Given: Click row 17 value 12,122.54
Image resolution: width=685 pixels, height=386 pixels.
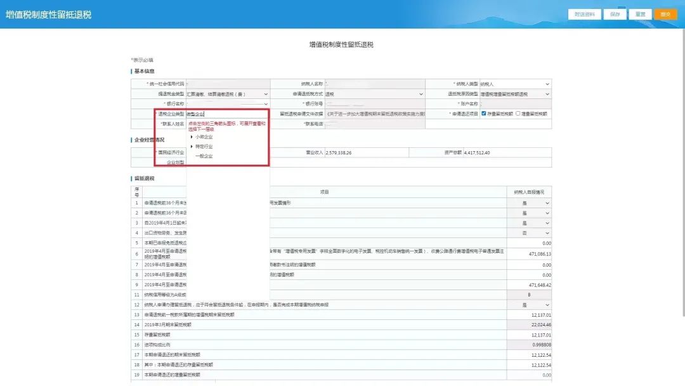Looking at the screenshot, I should 541,355.
